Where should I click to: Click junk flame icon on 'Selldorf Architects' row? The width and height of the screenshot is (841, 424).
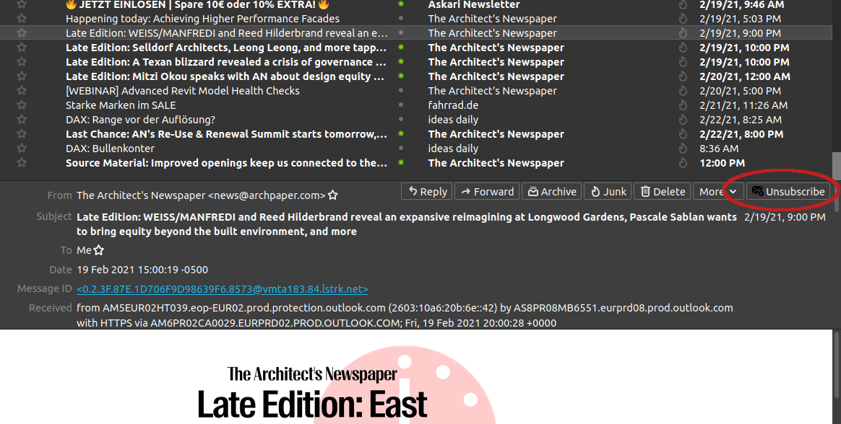683,48
